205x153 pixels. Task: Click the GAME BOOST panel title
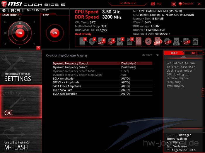[10, 15]
